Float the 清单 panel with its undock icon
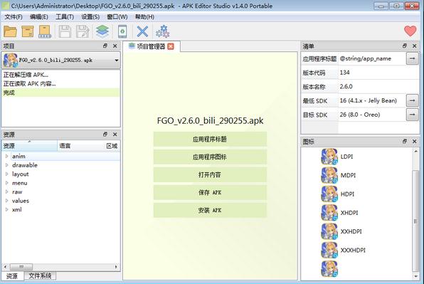 tap(405, 46)
